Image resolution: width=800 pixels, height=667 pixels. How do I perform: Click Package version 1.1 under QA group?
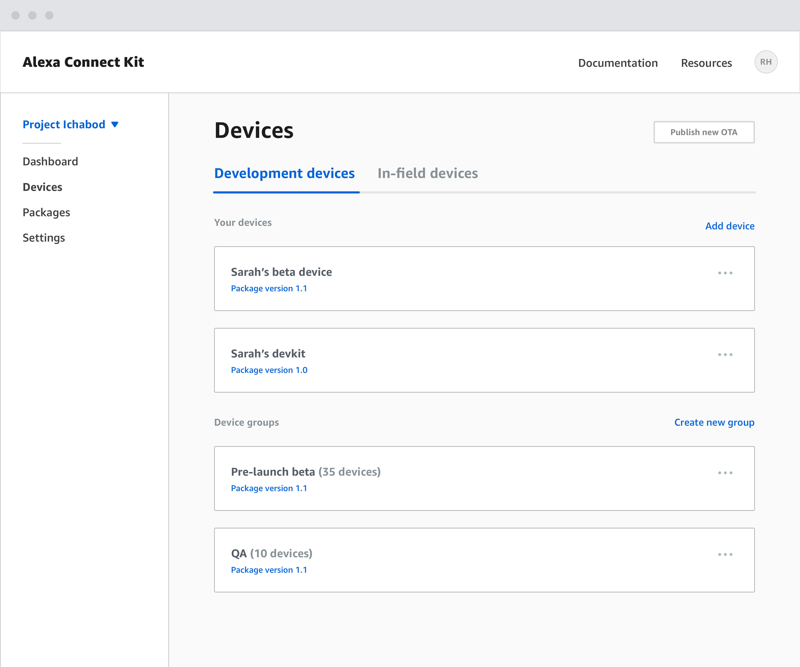[x=269, y=570]
